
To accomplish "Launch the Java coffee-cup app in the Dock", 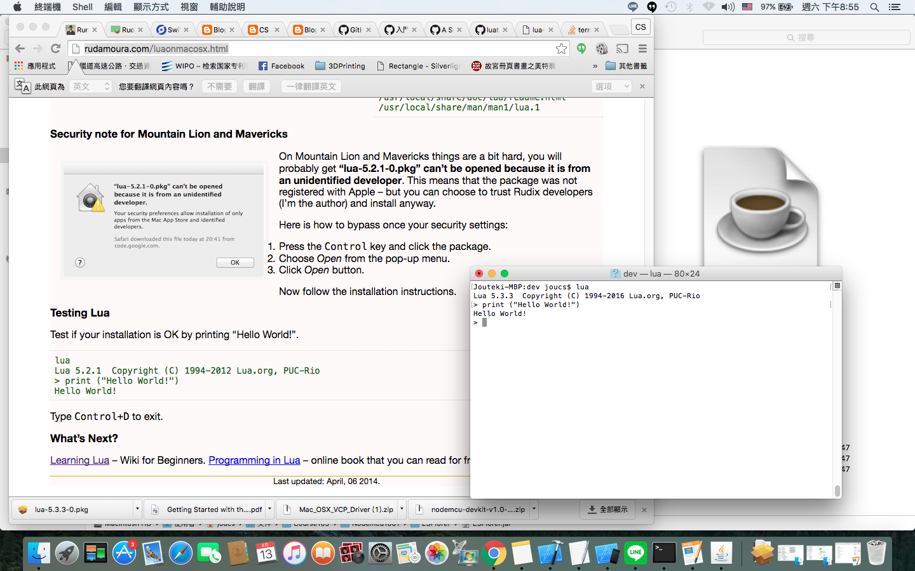I will pos(721,553).
